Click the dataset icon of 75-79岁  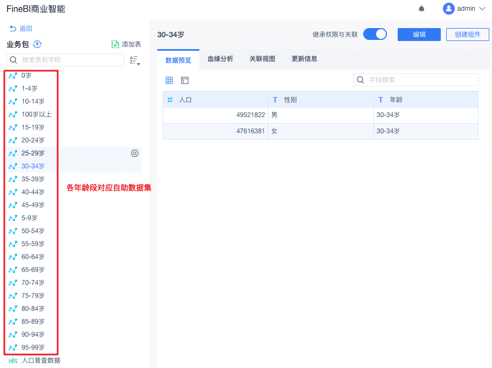coord(13,296)
